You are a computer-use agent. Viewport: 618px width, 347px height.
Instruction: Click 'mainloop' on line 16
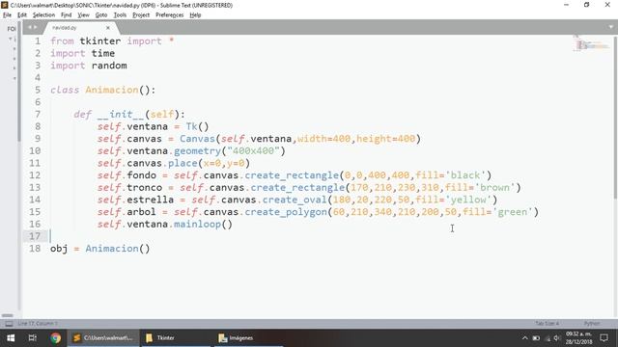197,225
